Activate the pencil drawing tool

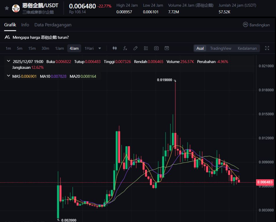coord(135,48)
